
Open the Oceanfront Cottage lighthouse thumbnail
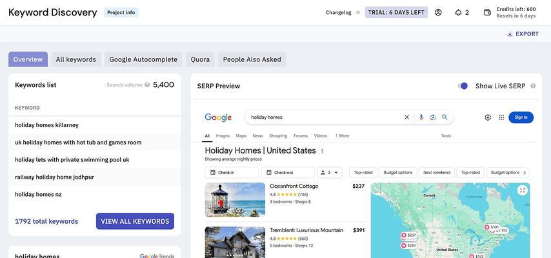(x=235, y=199)
